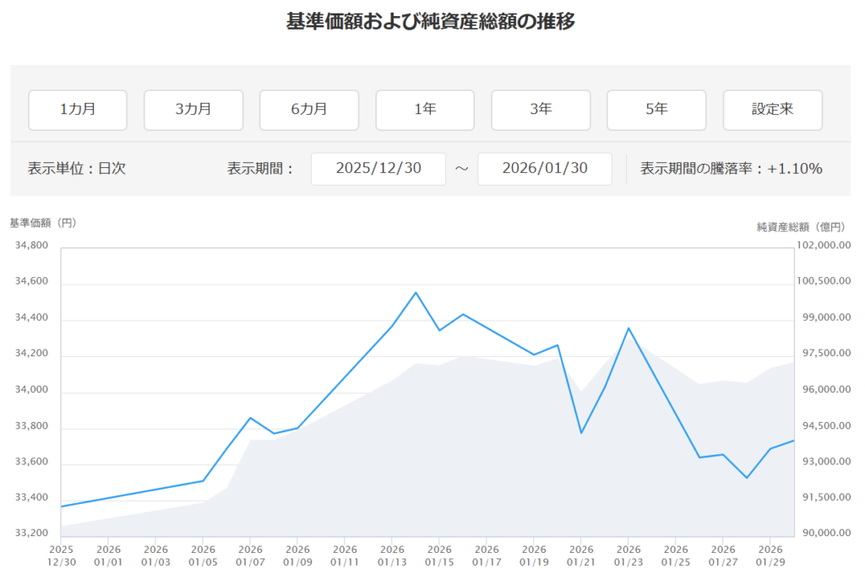Click the chart title 基準価額および純資産総額の推移
Screen dimensions: 865x569
pos(432,22)
